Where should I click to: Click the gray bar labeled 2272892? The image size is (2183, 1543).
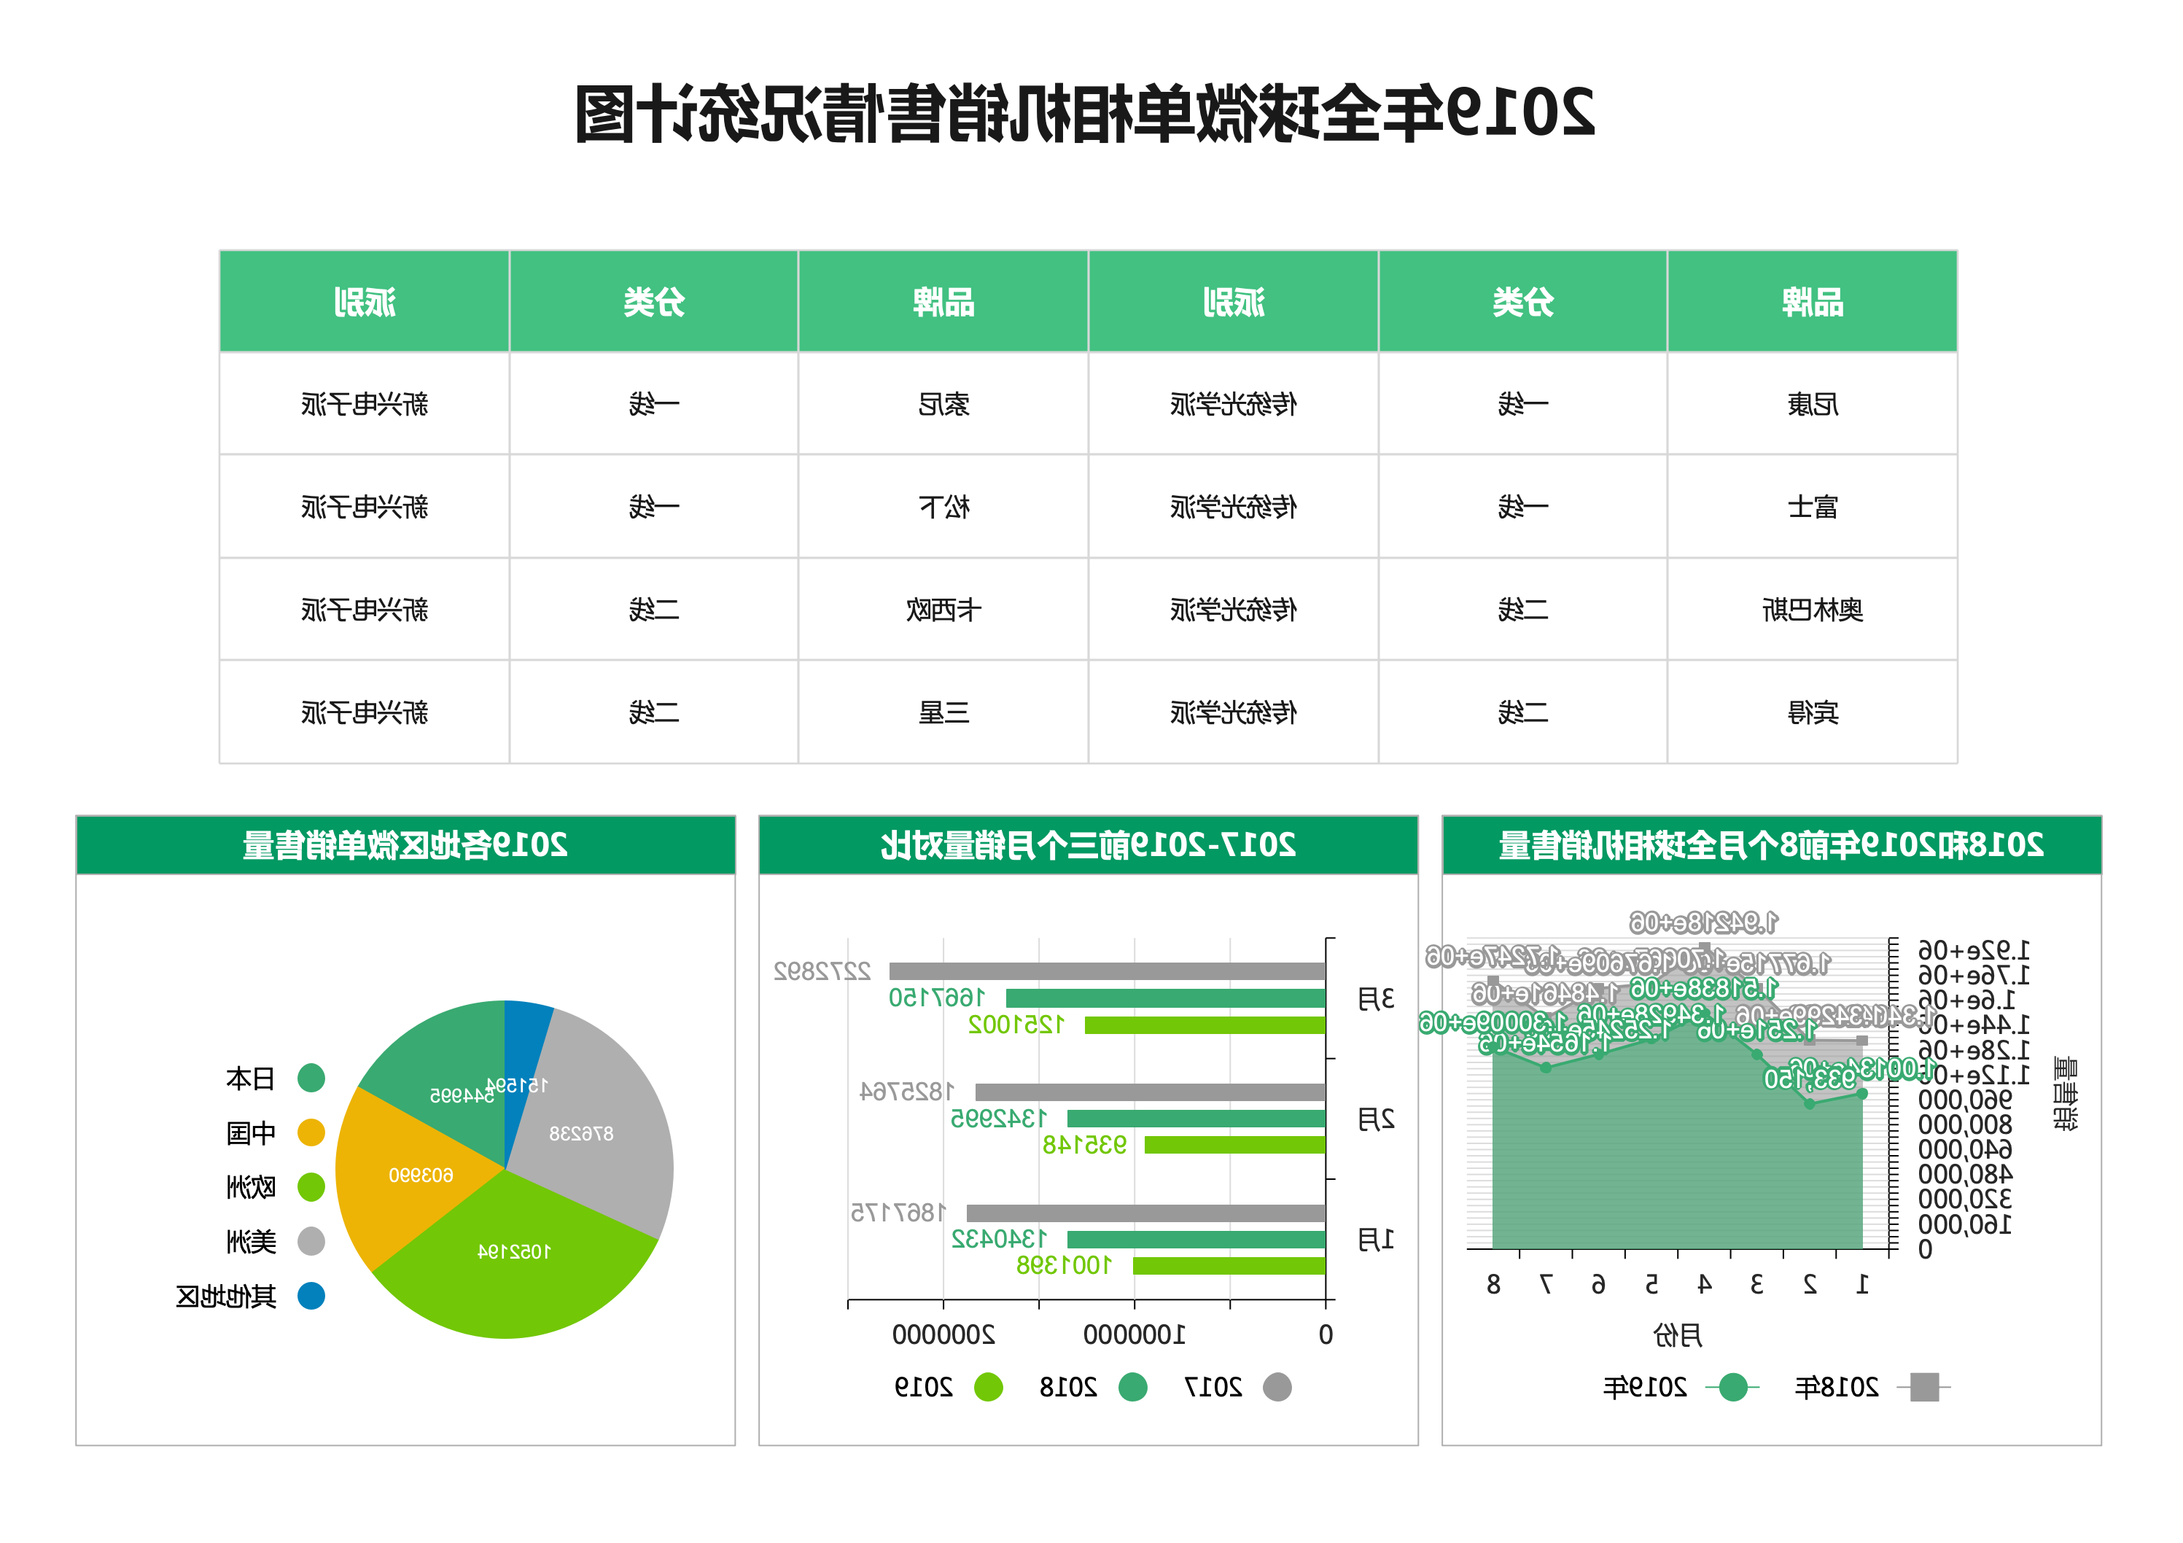pos(1108,971)
